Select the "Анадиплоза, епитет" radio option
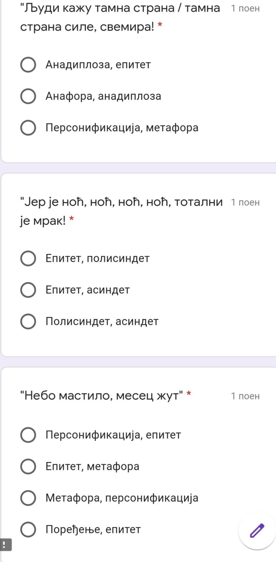 (28, 65)
